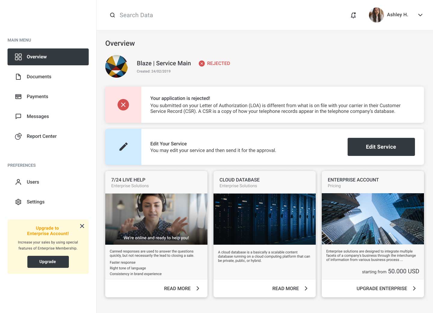Click the Messages speech bubble icon
This screenshot has width=433, height=313.
pos(18,116)
